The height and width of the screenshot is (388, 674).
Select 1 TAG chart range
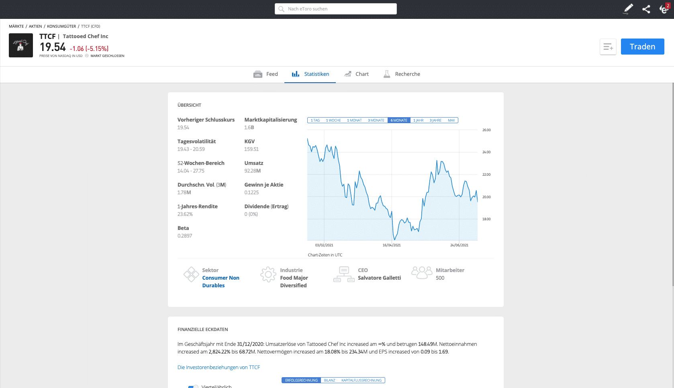coord(315,120)
